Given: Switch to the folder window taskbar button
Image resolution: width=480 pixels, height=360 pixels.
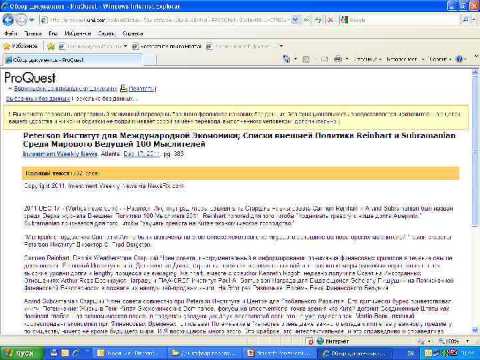Looking at the screenshot, I should tap(205, 353).
